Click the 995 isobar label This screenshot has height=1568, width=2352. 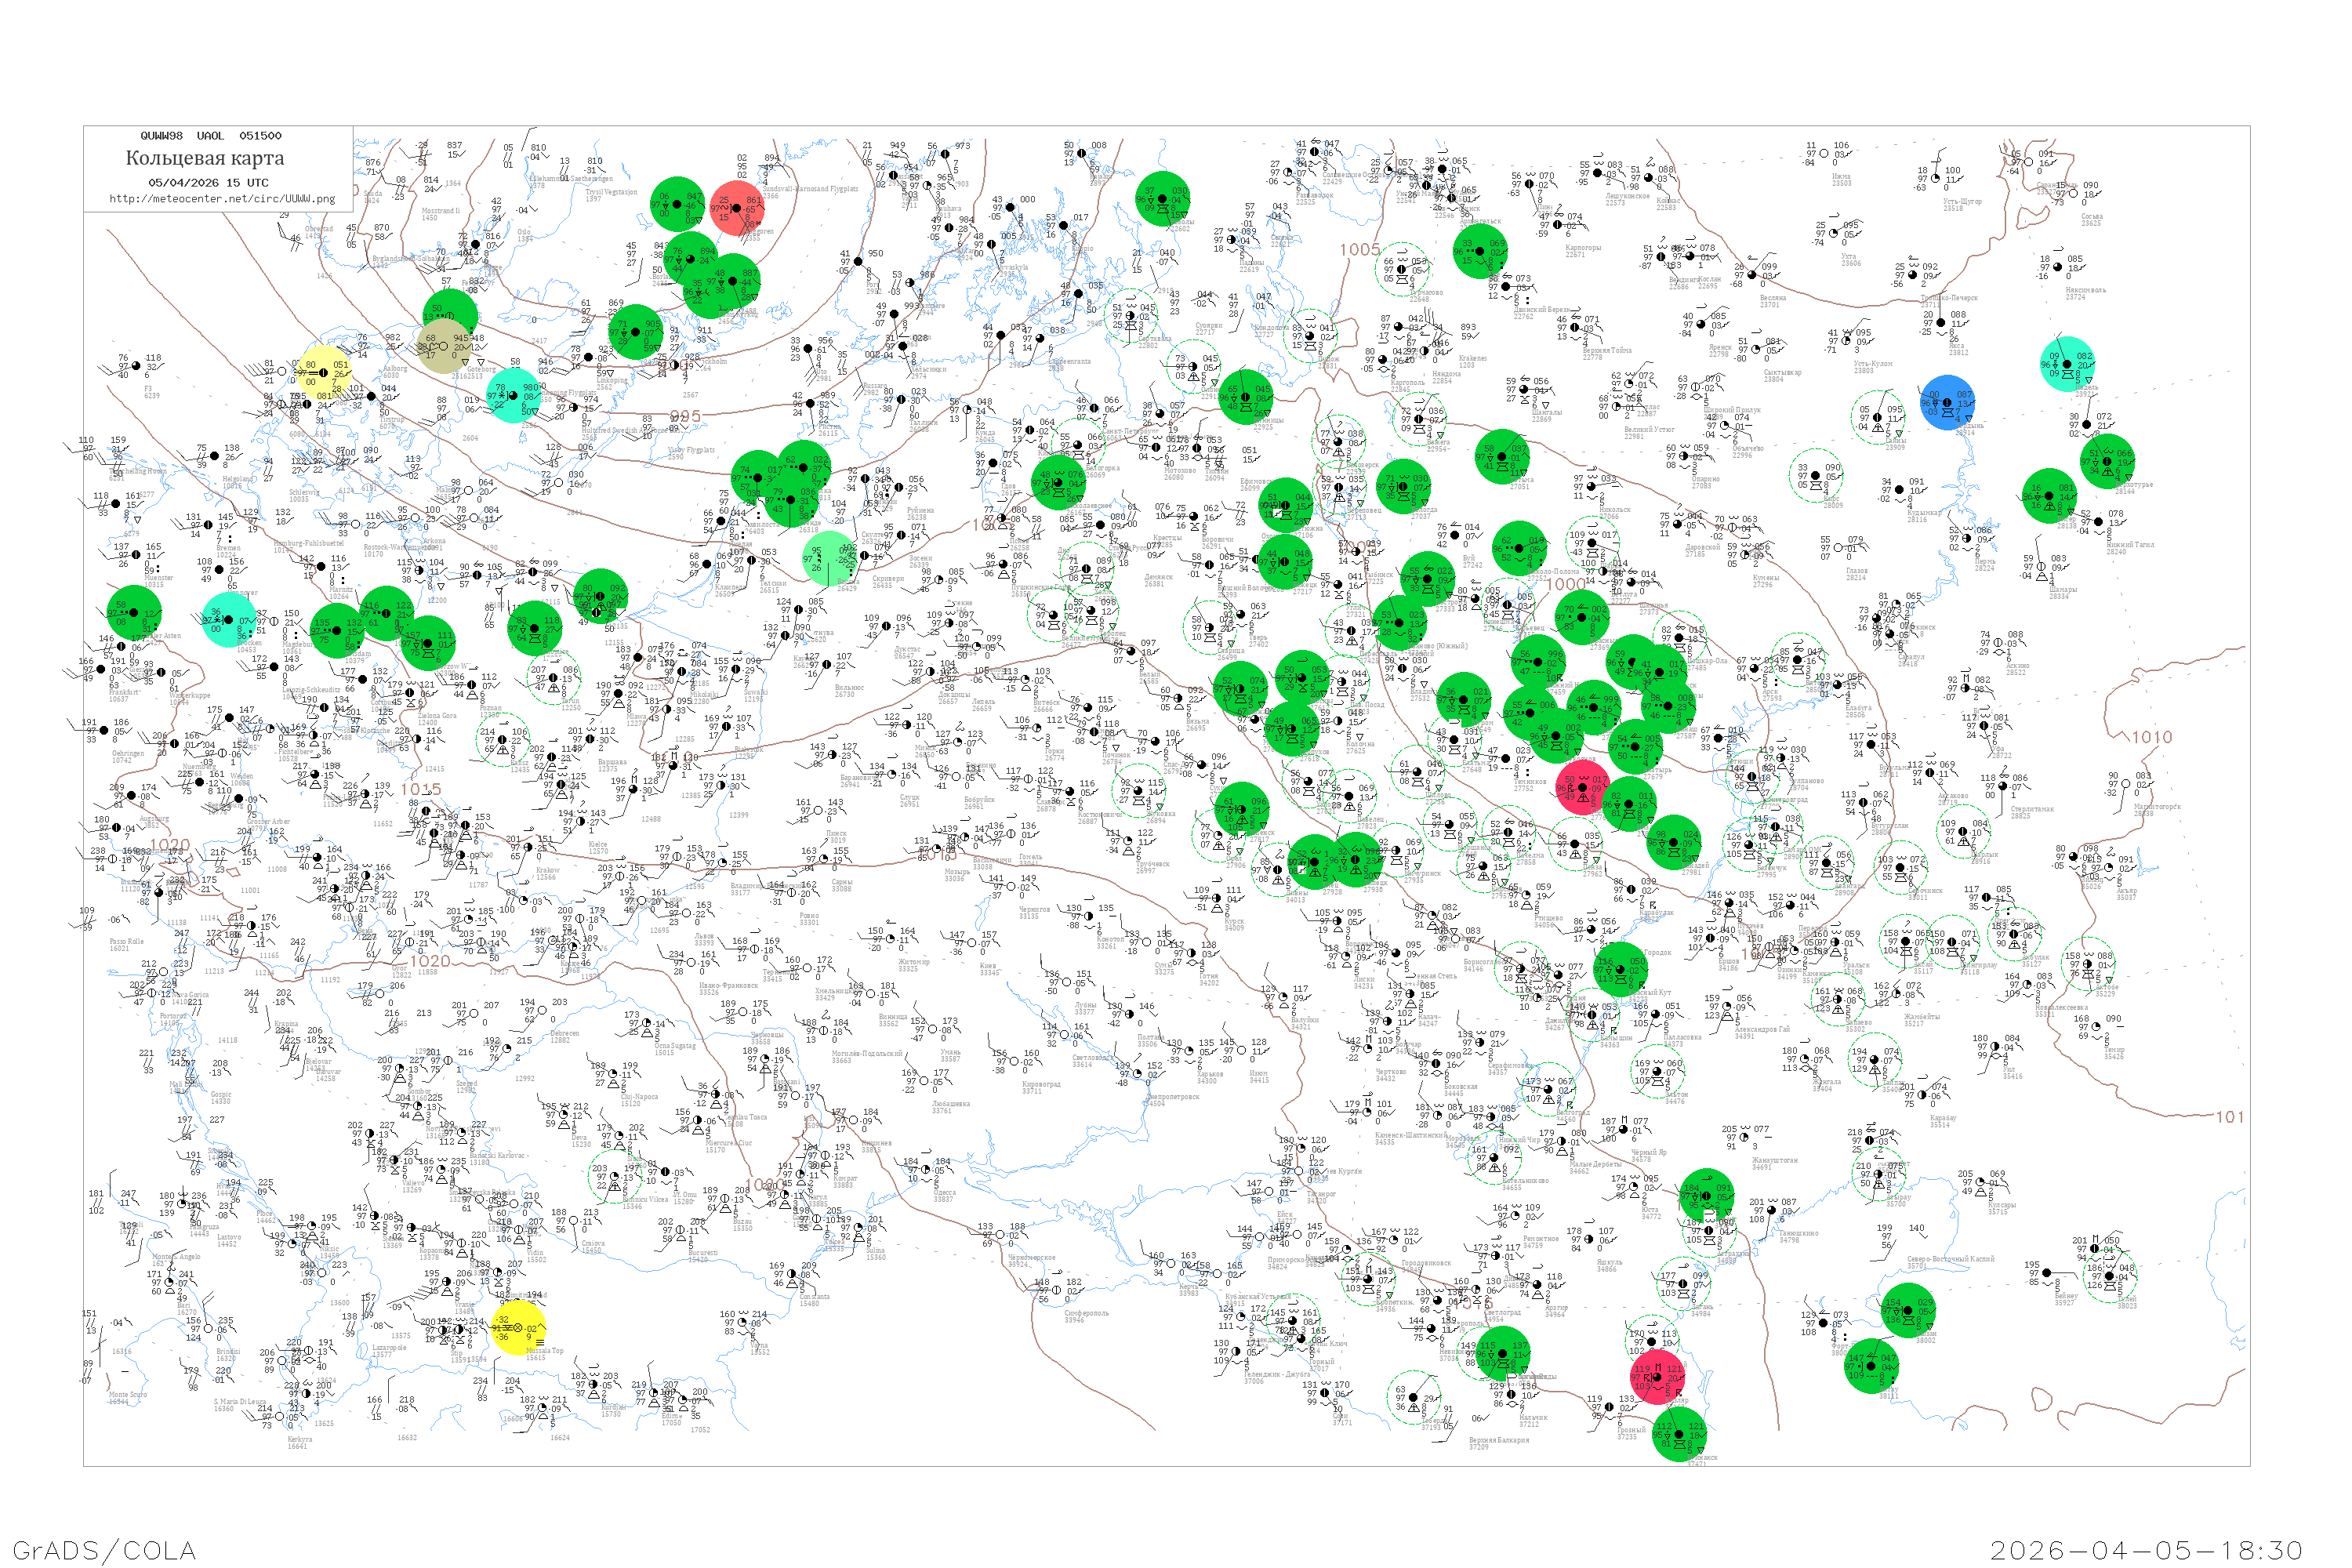point(684,417)
